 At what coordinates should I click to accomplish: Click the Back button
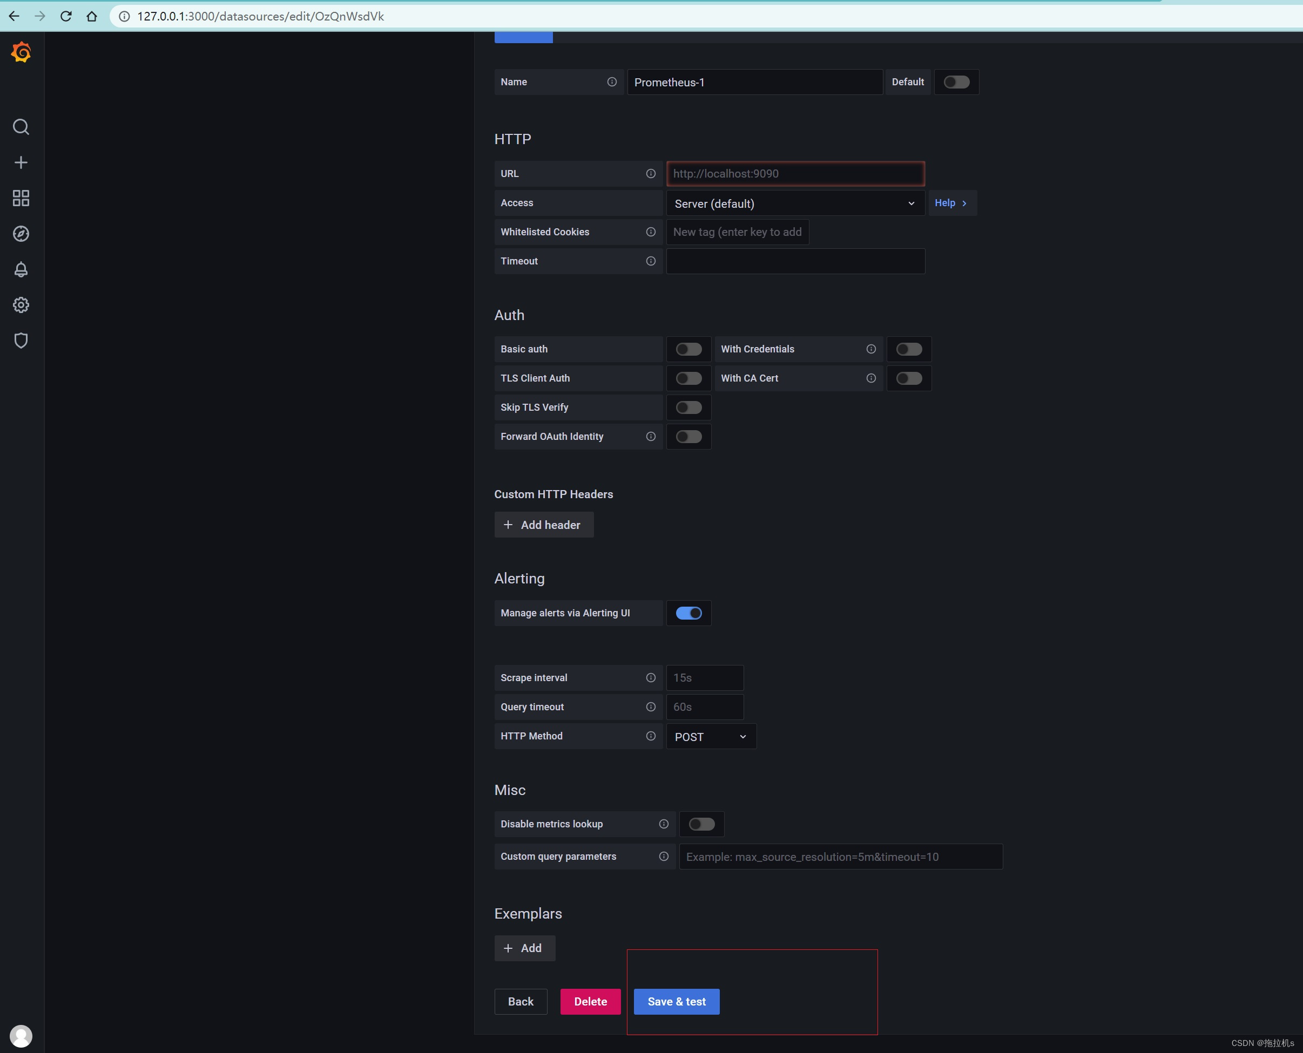coord(521,1001)
